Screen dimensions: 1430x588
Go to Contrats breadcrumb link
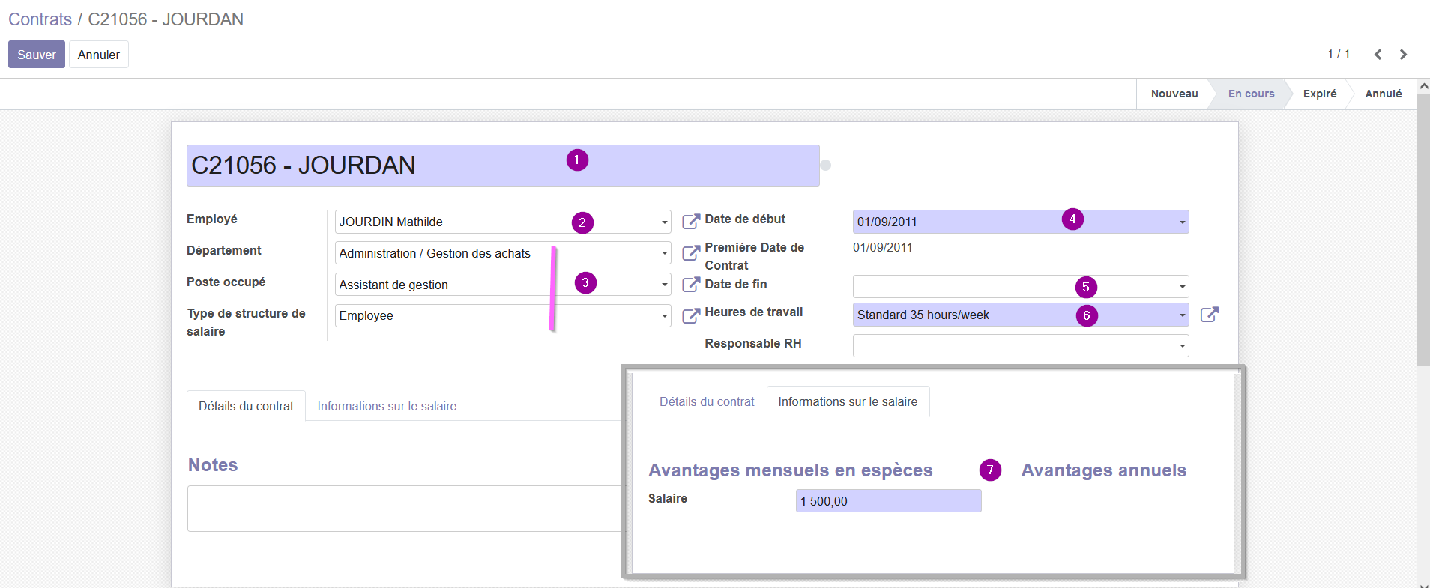[x=40, y=19]
